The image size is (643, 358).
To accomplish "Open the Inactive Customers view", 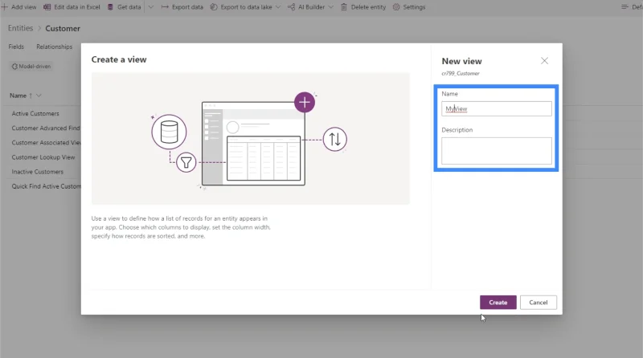I will [37, 172].
